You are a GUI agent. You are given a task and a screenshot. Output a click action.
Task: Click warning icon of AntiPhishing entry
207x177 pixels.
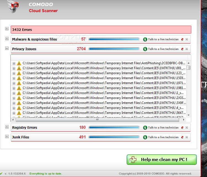19,63
